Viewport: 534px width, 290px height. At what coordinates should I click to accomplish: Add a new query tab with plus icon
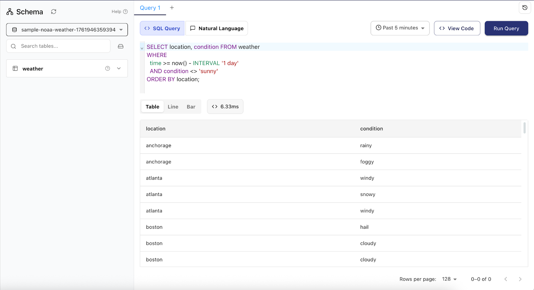click(x=172, y=8)
